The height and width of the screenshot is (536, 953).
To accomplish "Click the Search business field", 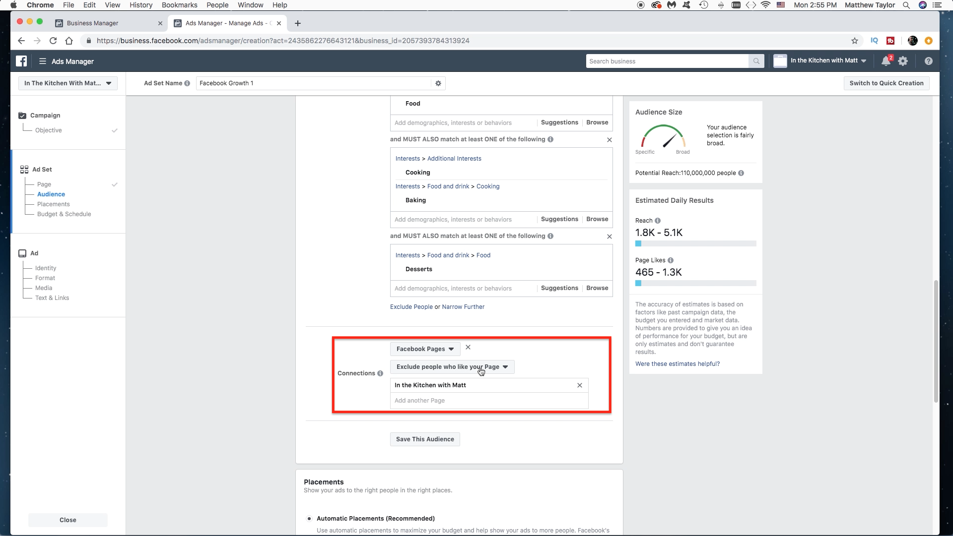I will click(667, 61).
